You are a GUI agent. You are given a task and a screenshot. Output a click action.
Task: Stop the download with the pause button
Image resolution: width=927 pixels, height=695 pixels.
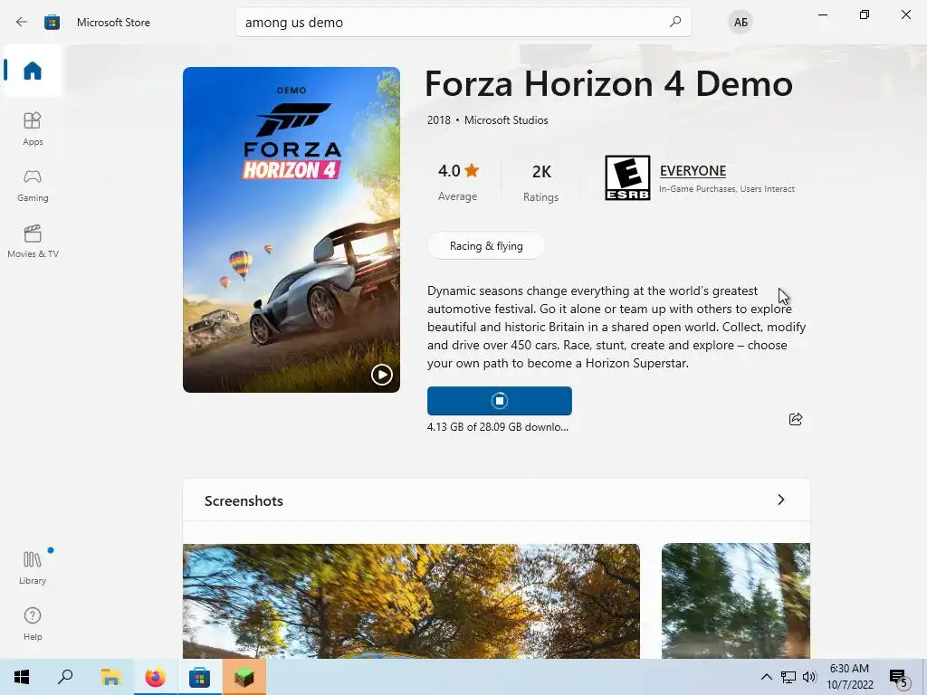click(500, 401)
